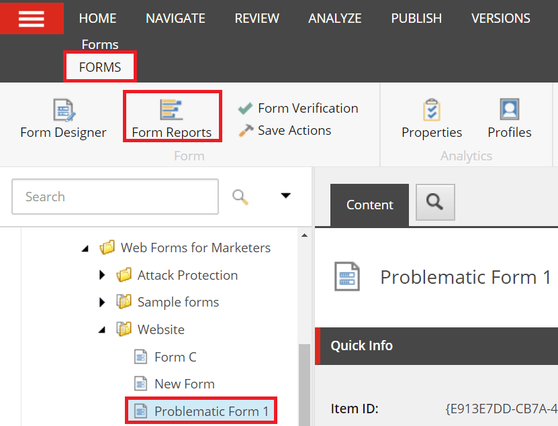Screen dimensions: 558x426
Task: Collapse the Website folder
Action: (102, 329)
